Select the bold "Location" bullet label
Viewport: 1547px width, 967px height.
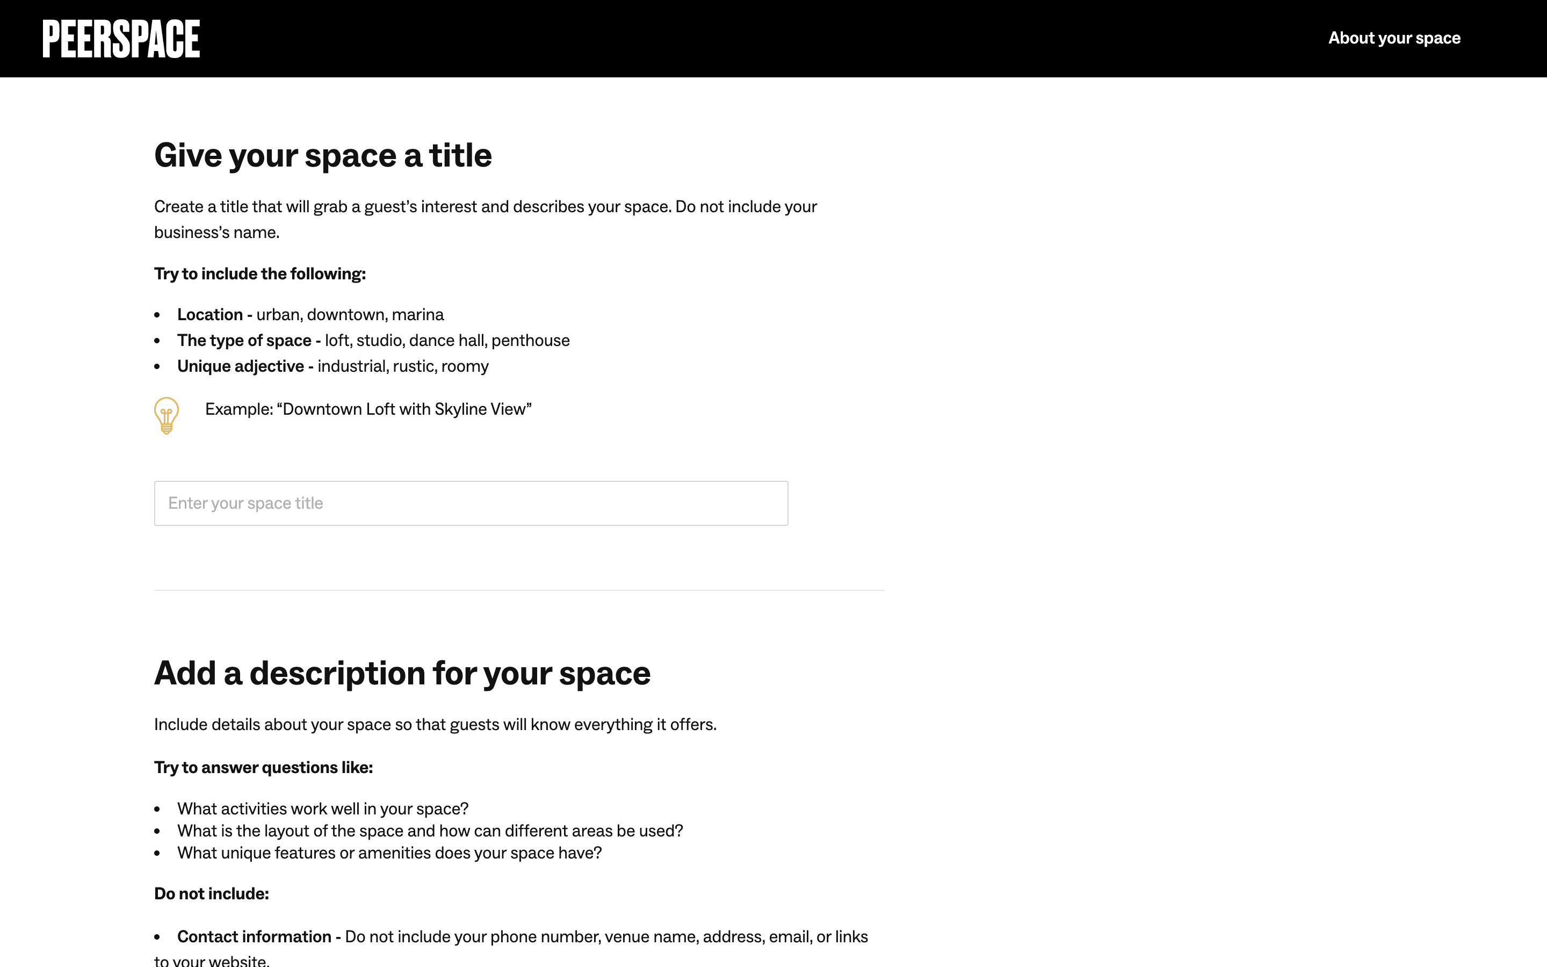click(209, 315)
